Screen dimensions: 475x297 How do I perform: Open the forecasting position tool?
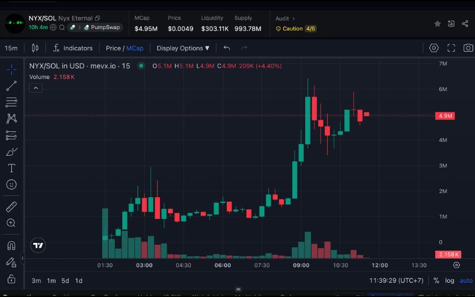tap(11, 135)
